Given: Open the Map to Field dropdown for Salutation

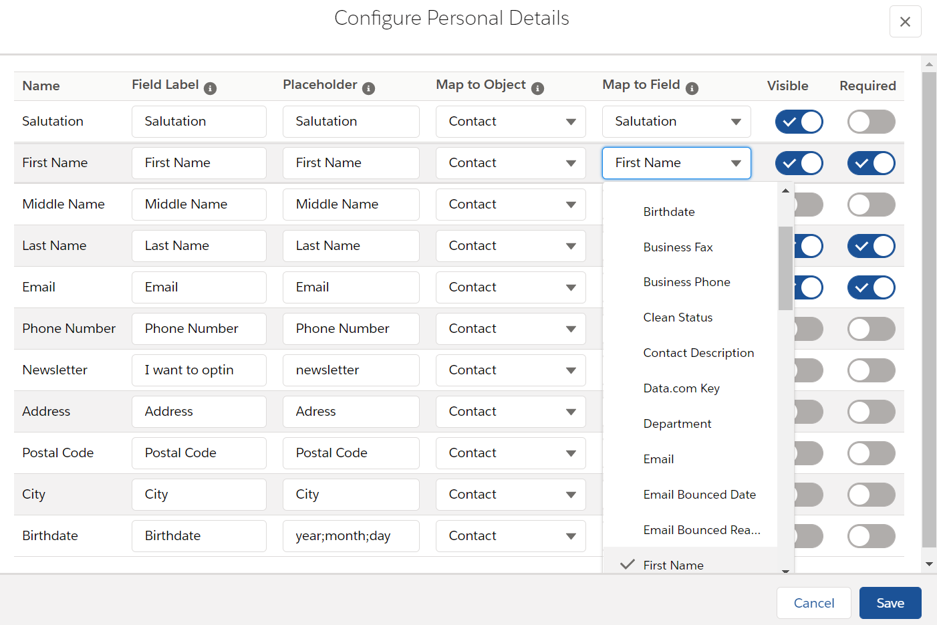Looking at the screenshot, I should [x=676, y=121].
